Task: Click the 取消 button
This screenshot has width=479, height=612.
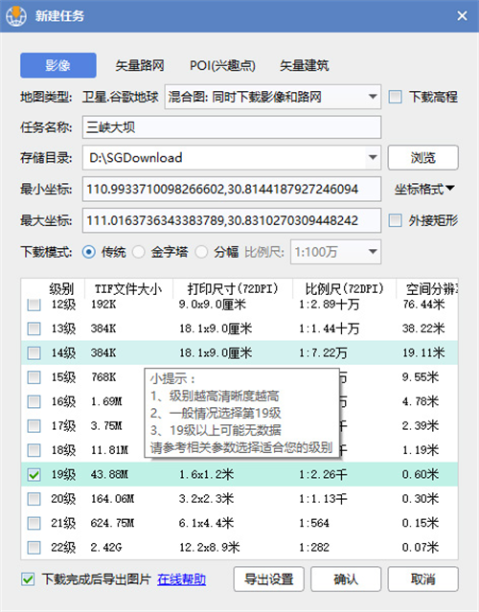Action: click(x=422, y=579)
